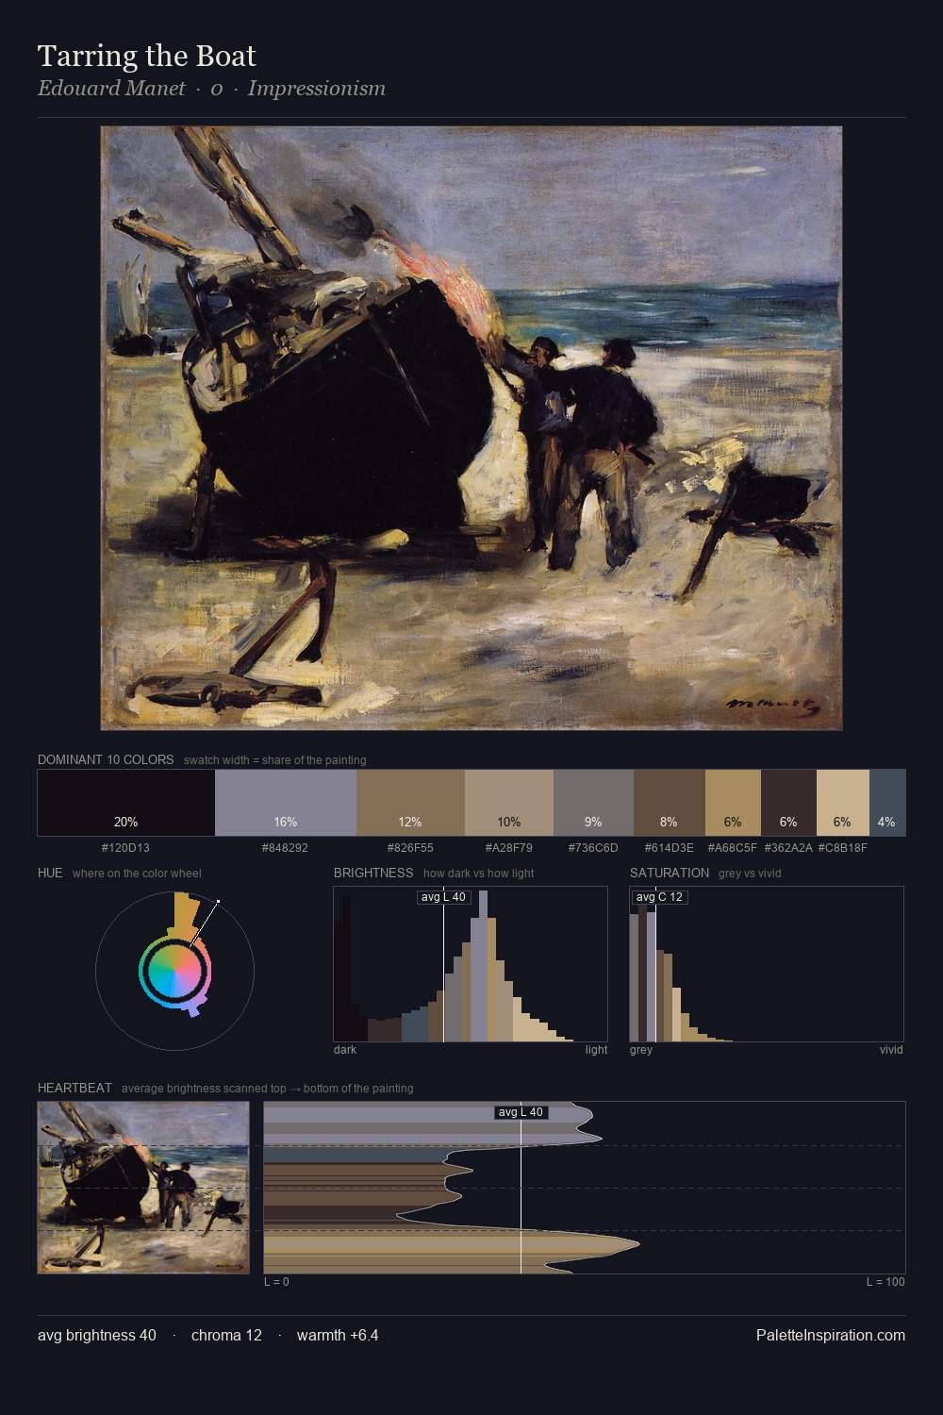Image resolution: width=943 pixels, height=1415 pixels.
Task: Click the SATURATION section heading
Action: click(x=670, y=873)
